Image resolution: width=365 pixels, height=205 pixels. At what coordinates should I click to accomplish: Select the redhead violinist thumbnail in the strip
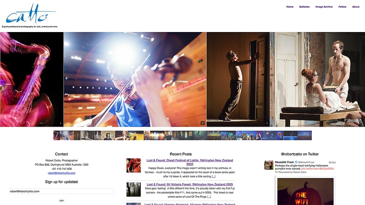122,135
